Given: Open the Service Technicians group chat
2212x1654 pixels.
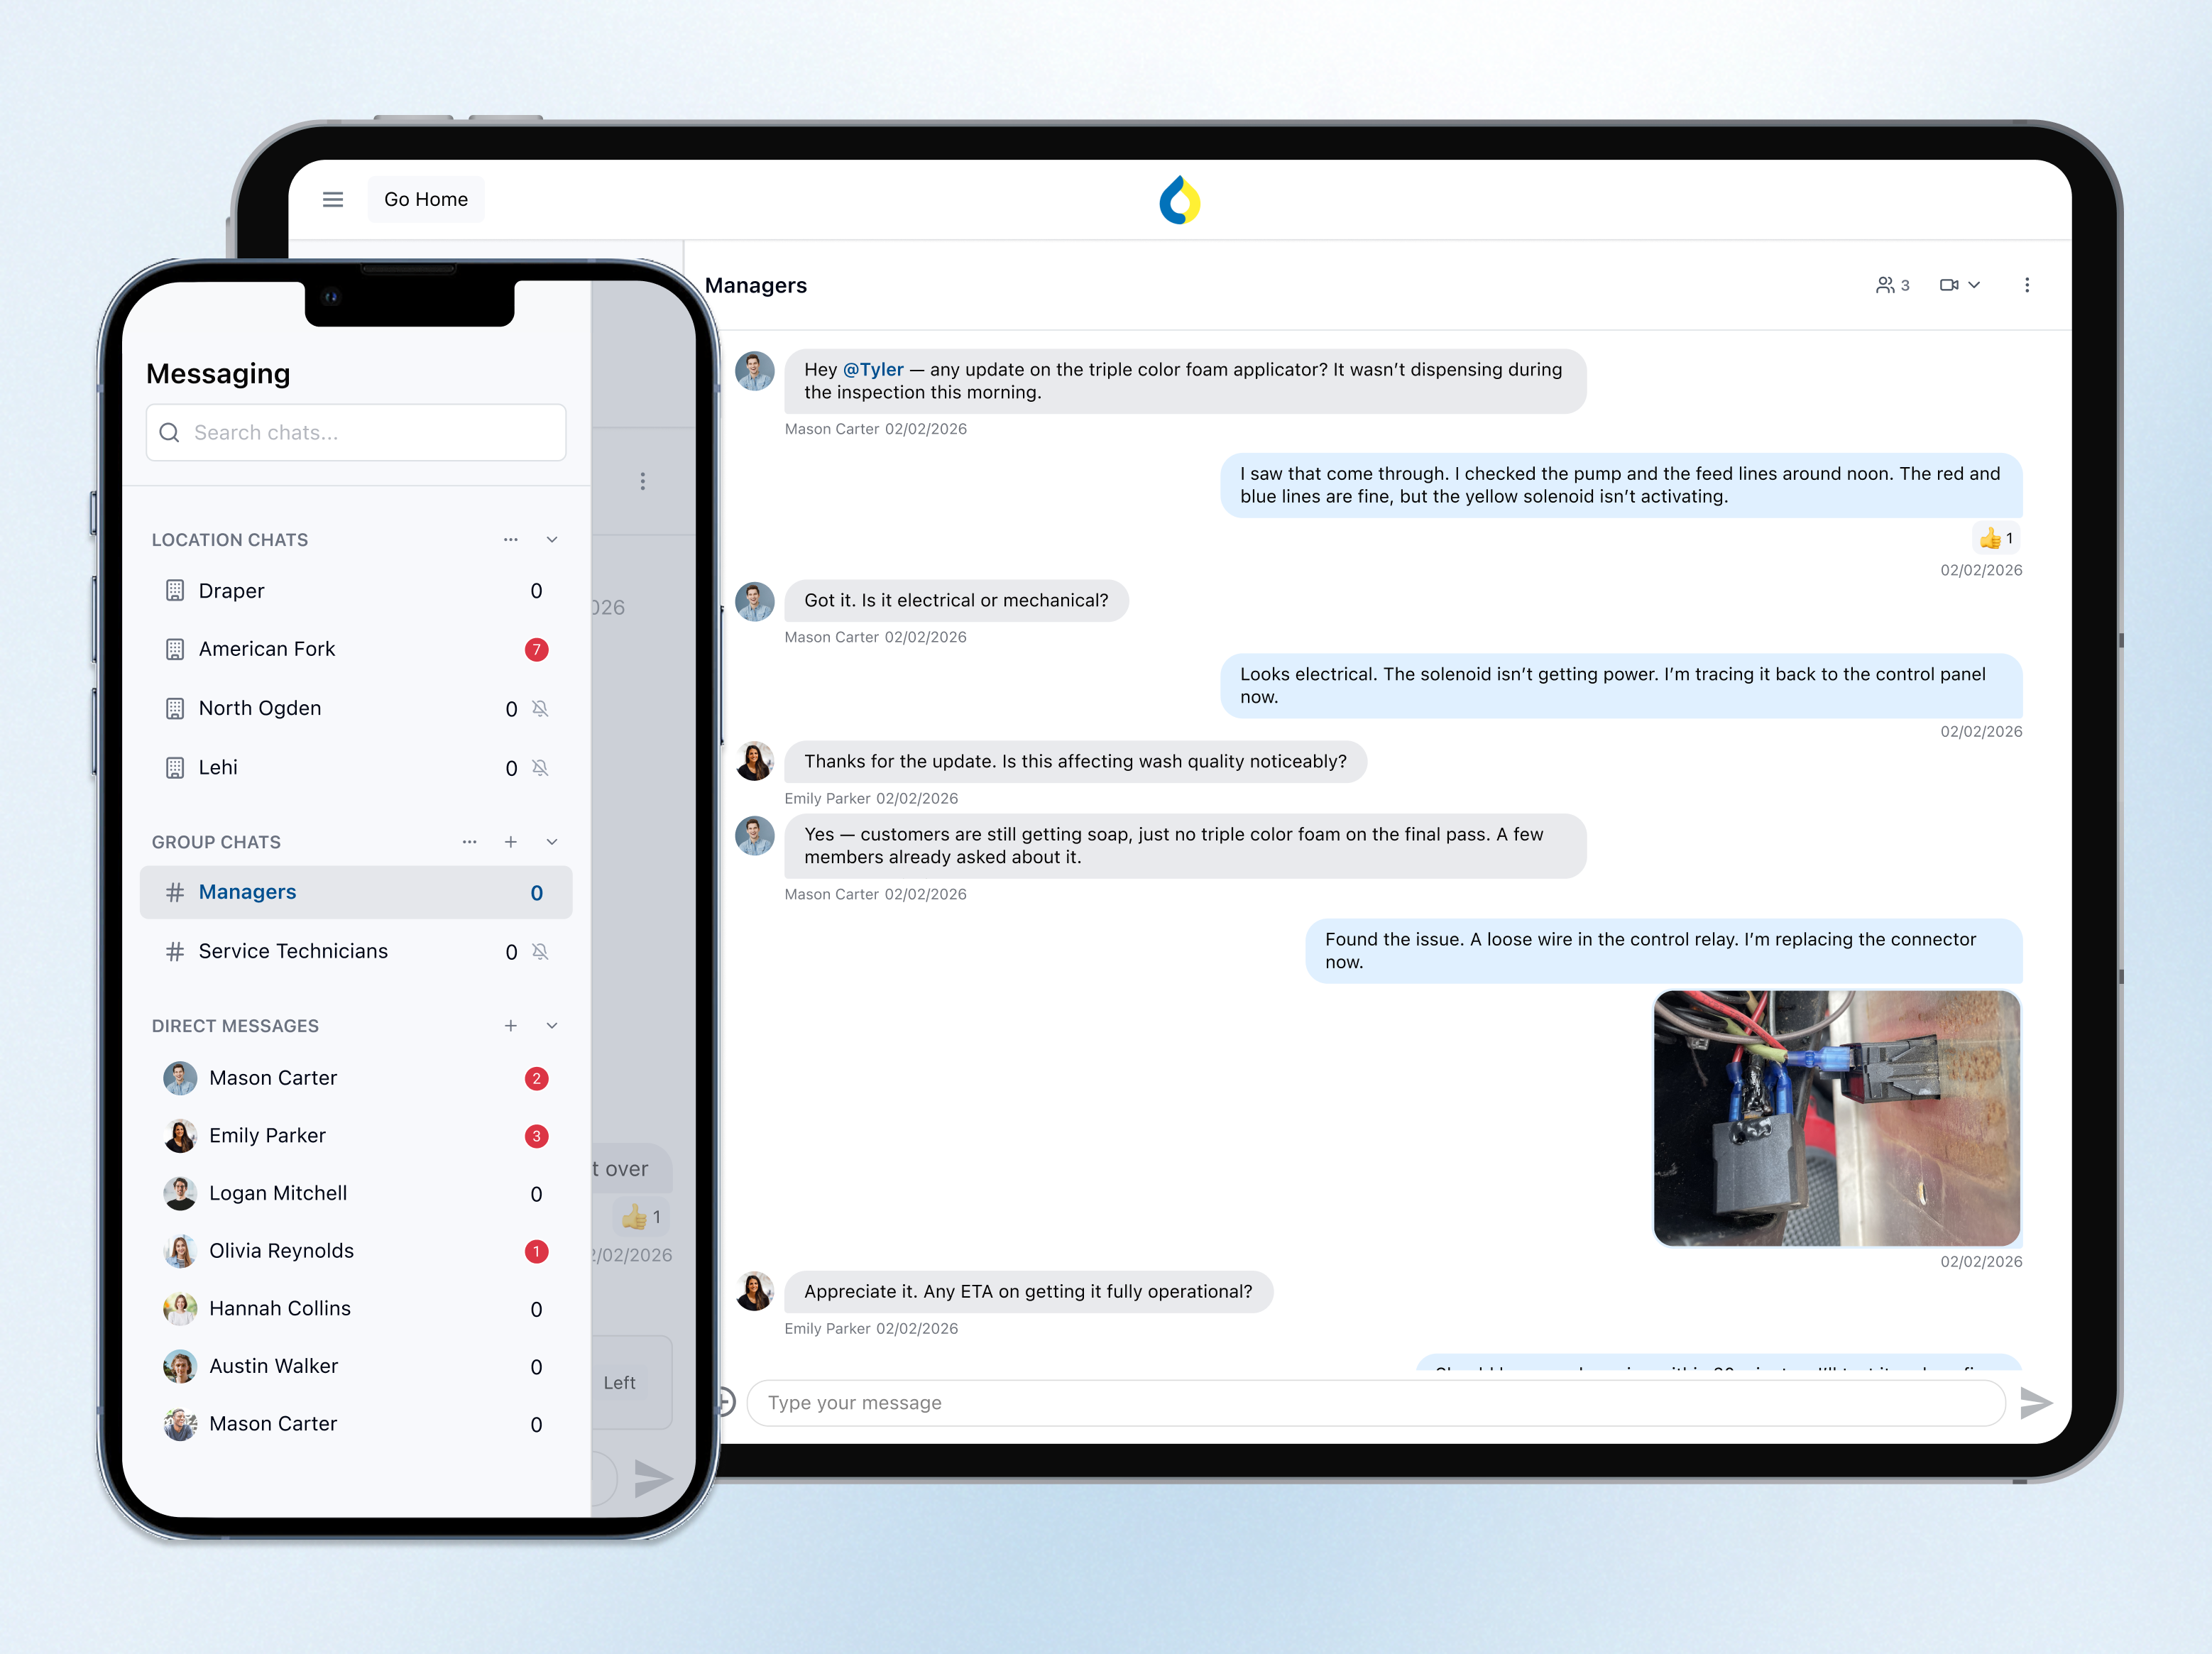Looking at the screenshot, I should point(356,951).
